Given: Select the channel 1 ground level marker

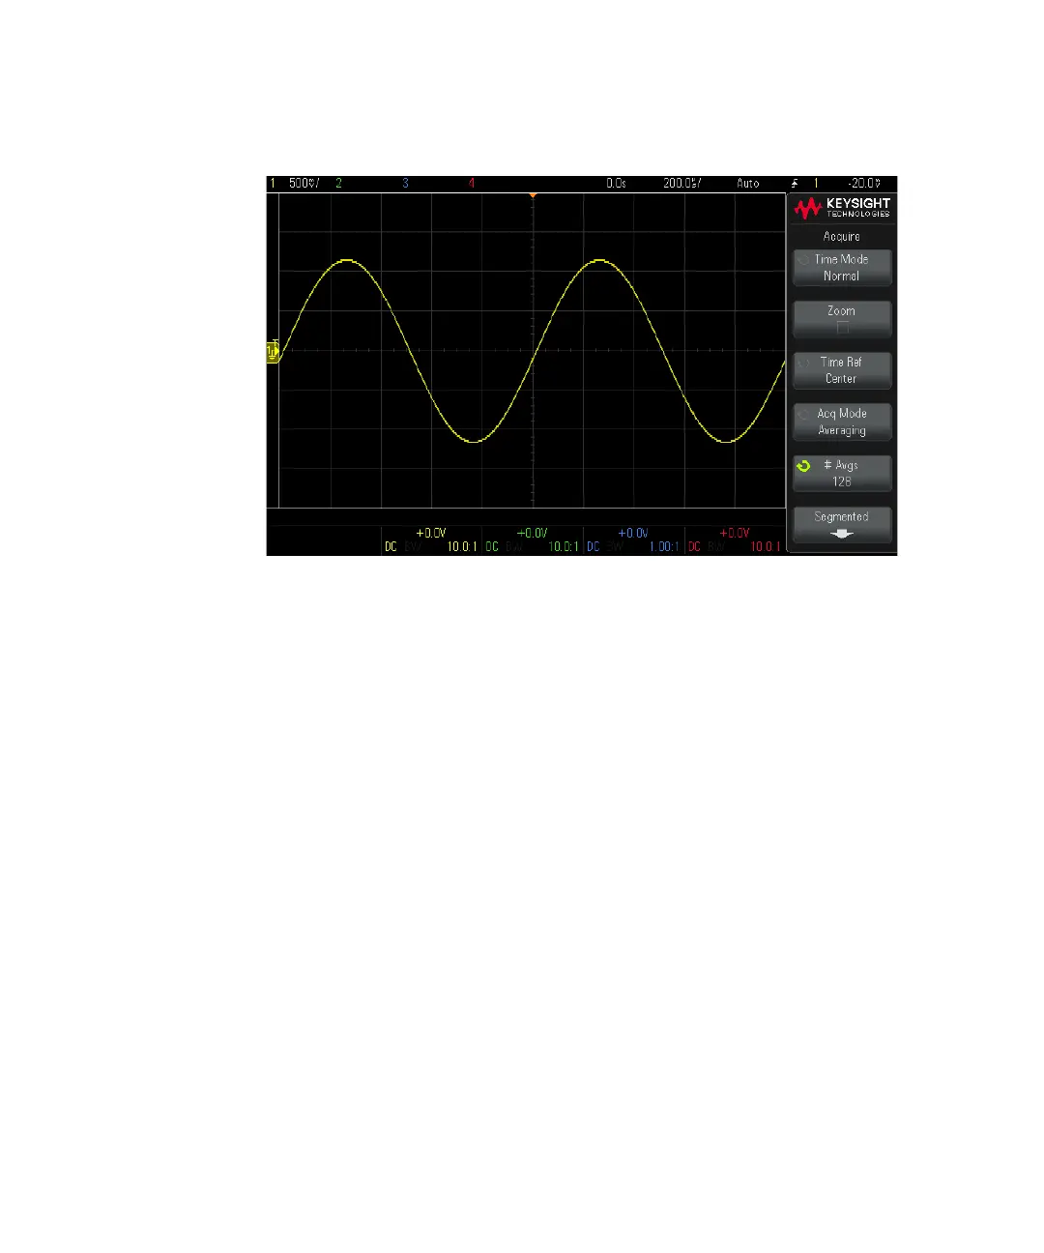Looking at the screenshot, I should click(x=273, y=352).
